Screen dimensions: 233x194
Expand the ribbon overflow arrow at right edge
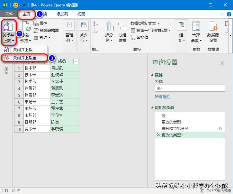coord(230,36)
